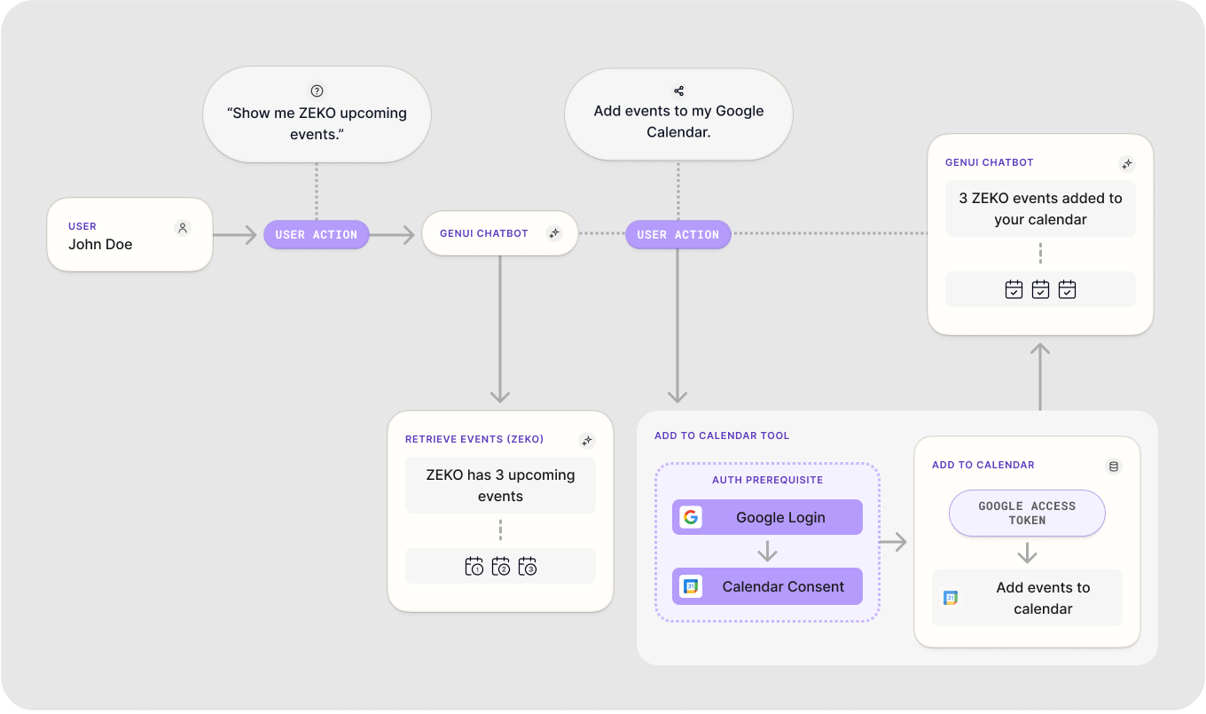Click the "3 ZEKO events added" message
Image resolution: width=1206 pixels, height=714 pixels.
pyautogui.click(x=1040, y=208)
